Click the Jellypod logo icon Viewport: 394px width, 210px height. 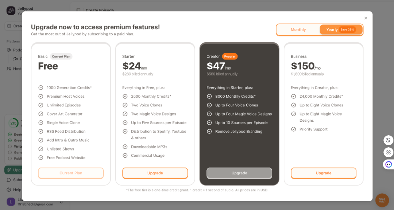[11, 11]
